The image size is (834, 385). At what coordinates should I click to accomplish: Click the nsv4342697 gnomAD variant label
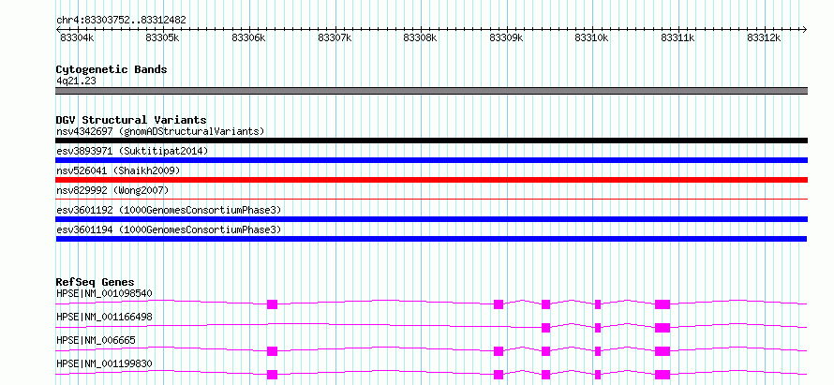(x=160, y=131)
